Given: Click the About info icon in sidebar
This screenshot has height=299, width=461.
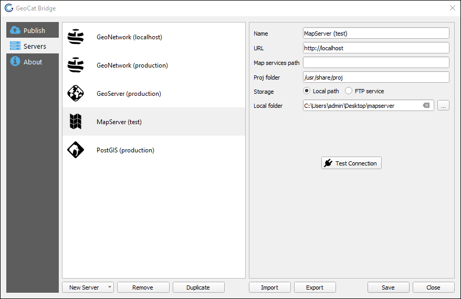Looking at the screenshot, I should click(15, 61).
